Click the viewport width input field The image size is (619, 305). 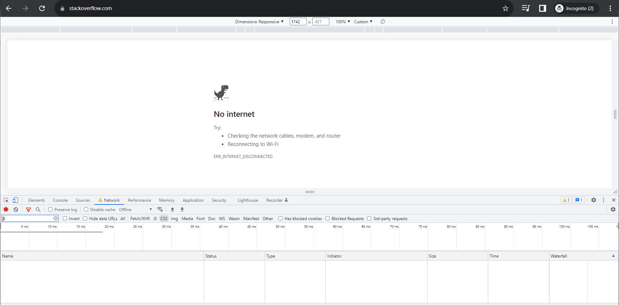(x=298, y=21)
